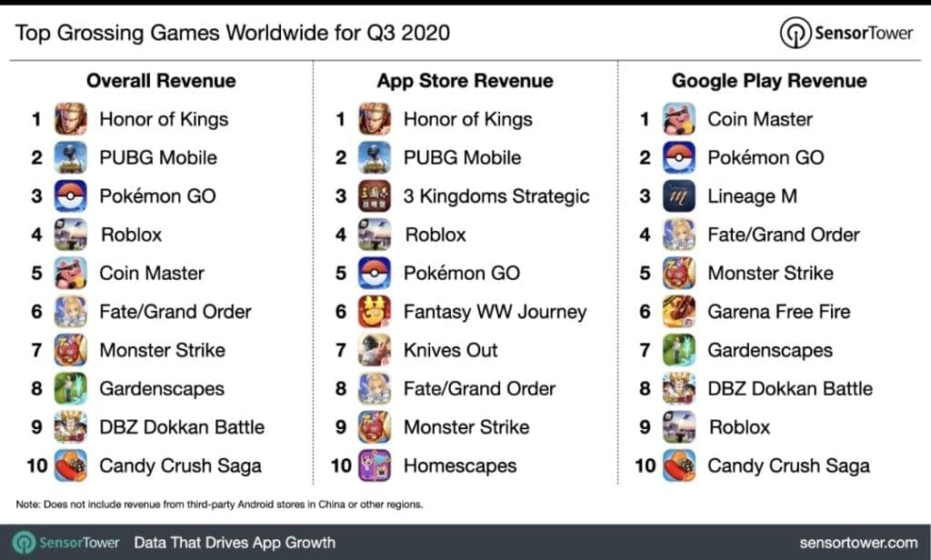The image size is (931, 560).
Task: Select the Lineage M game icon
Action: (x=678, y=195)
